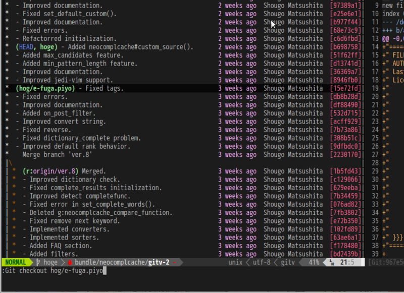Click the gitv-2 buffer name in statusline

[159, 262]
